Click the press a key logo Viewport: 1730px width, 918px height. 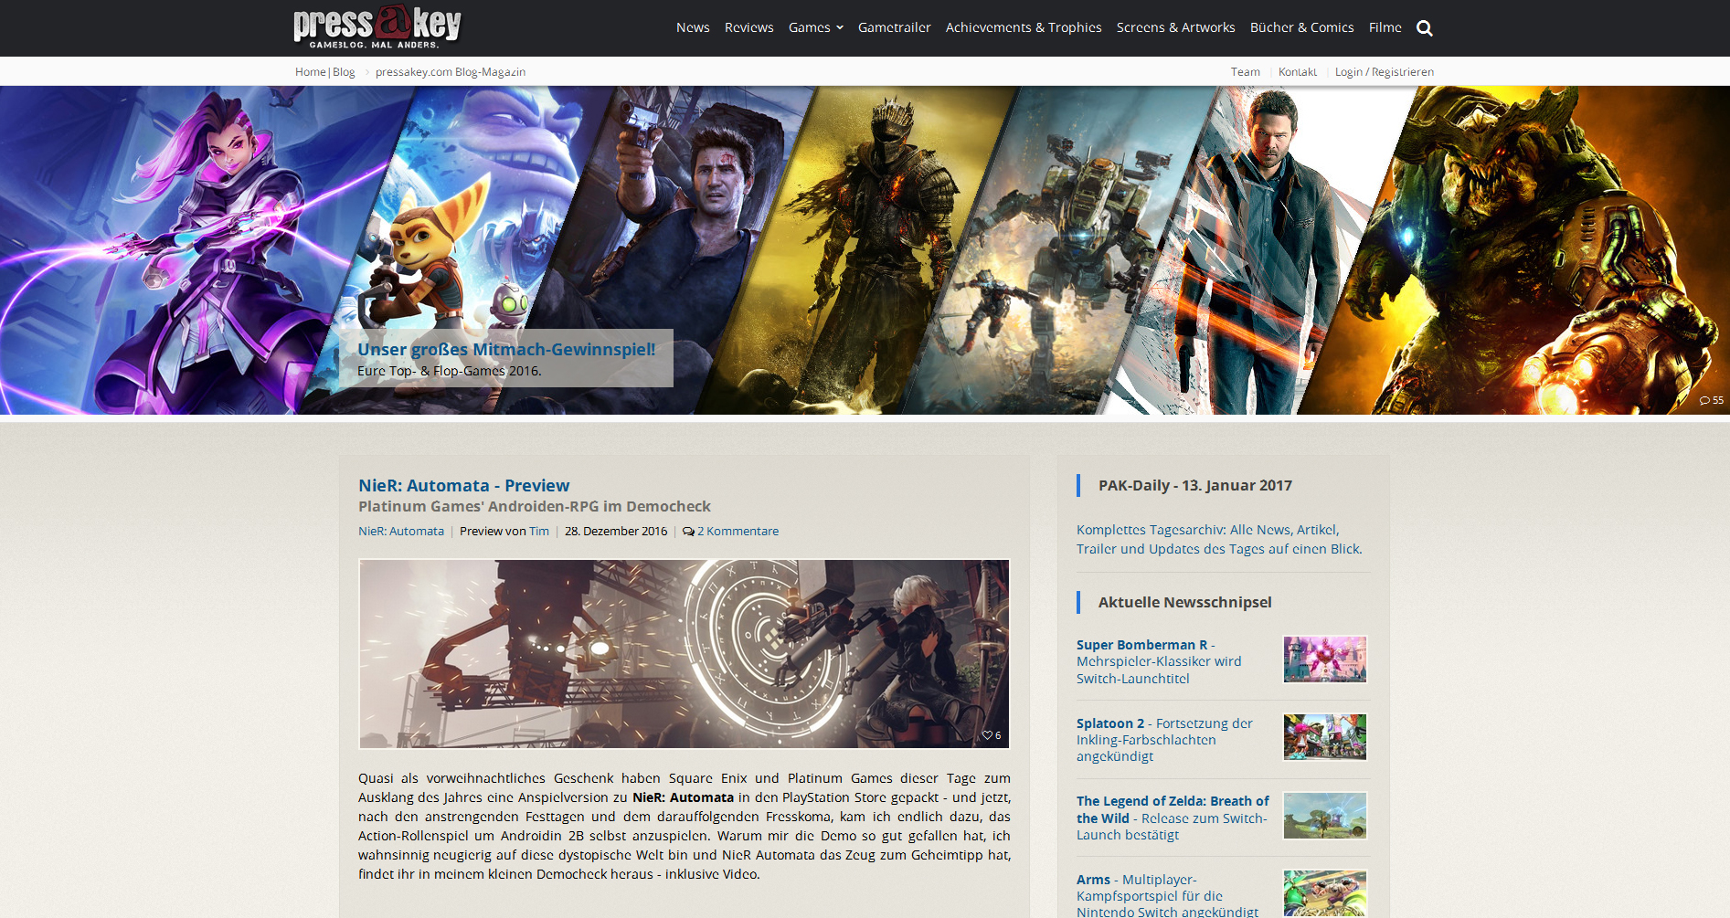[377, 27]
